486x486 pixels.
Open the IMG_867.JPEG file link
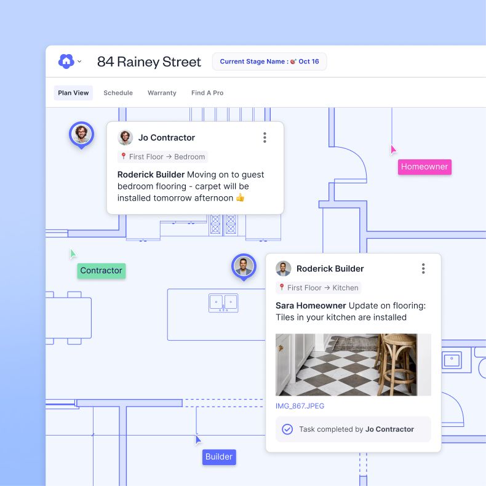click(x=300, y=406)
